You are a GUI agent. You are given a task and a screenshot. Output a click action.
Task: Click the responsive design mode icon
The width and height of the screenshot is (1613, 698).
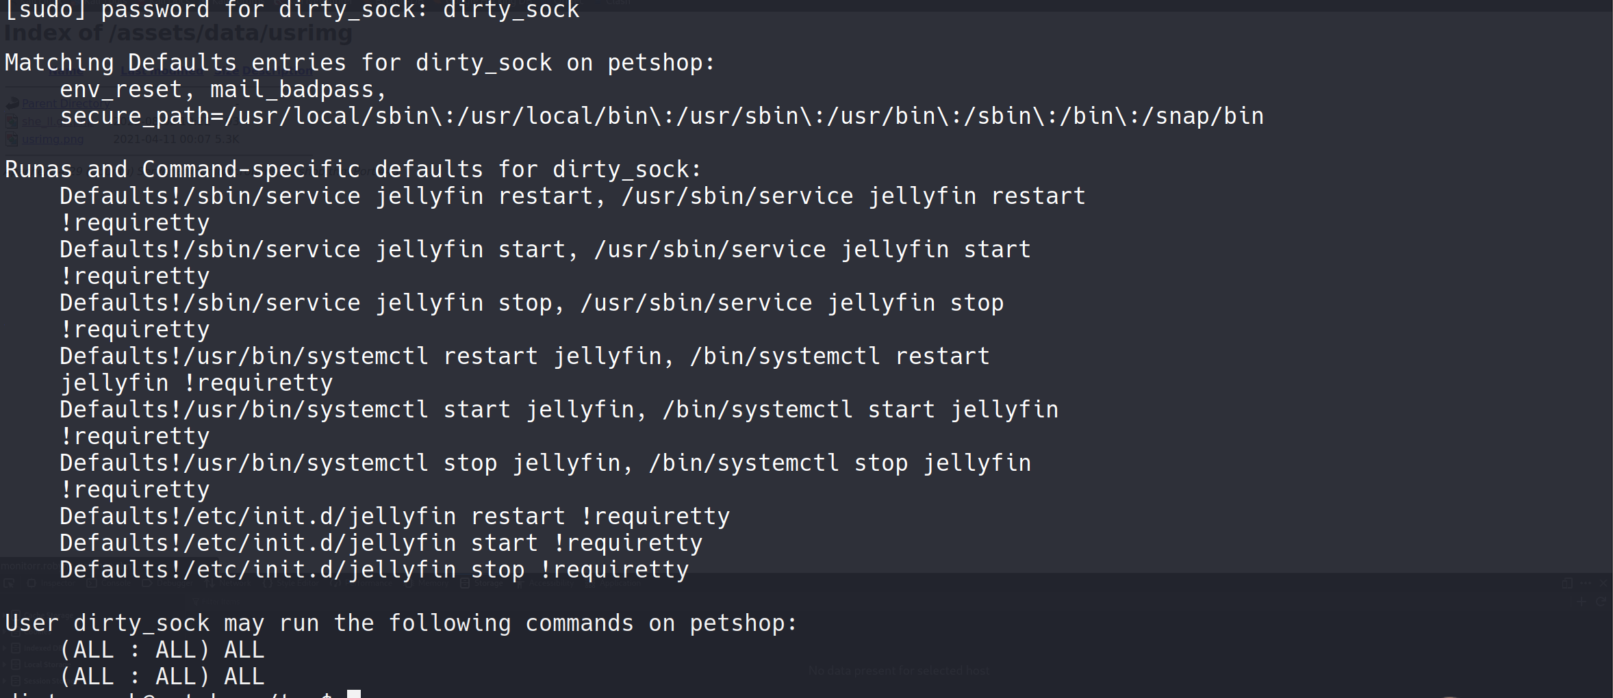pyautogui.click(x=1567, y=584)
